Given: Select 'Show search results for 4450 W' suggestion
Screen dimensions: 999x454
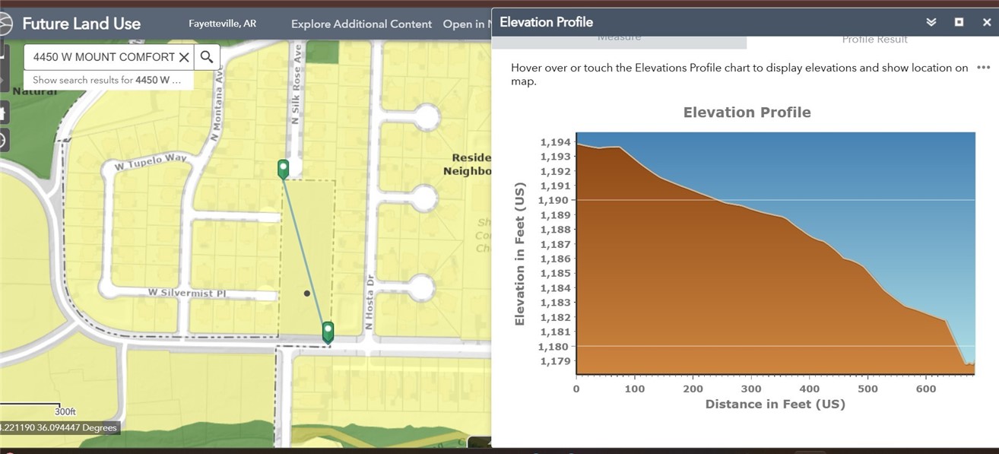Looking at the screenshot, I should [108, 80].
